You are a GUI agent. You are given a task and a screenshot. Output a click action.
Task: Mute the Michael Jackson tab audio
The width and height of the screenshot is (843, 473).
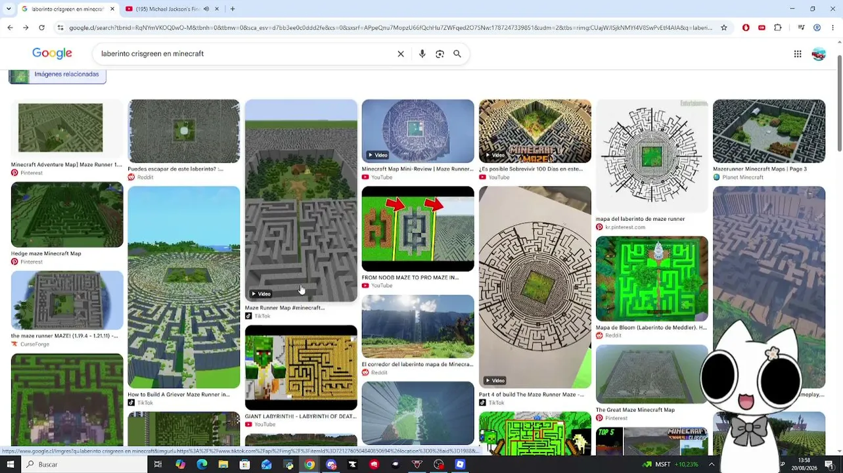tap(206, 9)
